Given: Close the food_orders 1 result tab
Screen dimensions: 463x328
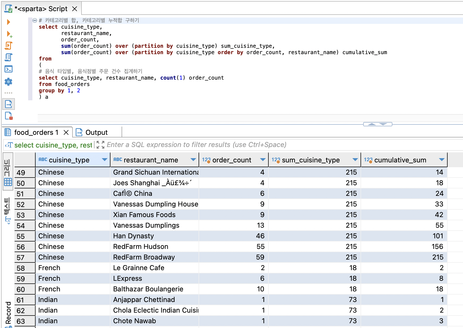Looking at the screenshot, I should (66, 132).
